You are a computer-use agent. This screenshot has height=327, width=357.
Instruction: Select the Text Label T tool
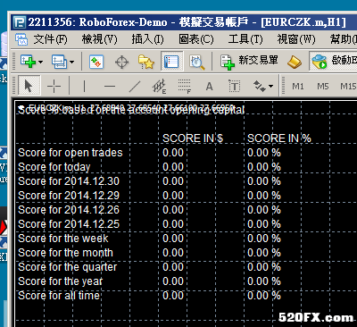(234, 87)
